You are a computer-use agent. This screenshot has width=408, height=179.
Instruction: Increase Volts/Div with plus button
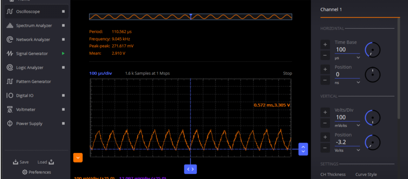click(325, 113)
